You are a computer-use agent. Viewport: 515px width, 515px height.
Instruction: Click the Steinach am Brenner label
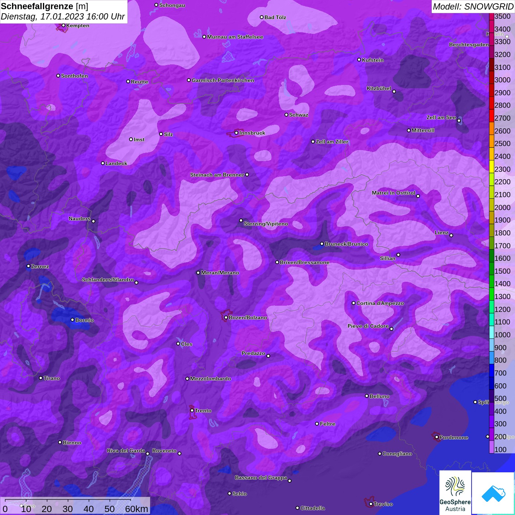pos(217,175)
